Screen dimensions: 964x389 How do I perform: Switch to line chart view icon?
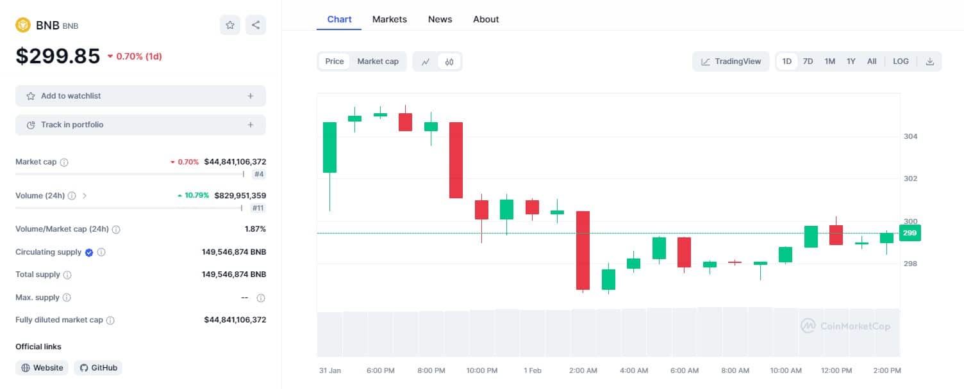pos(426,61)
